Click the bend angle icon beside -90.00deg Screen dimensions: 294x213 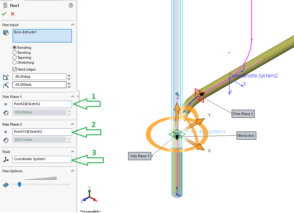[x=6, y=77]
